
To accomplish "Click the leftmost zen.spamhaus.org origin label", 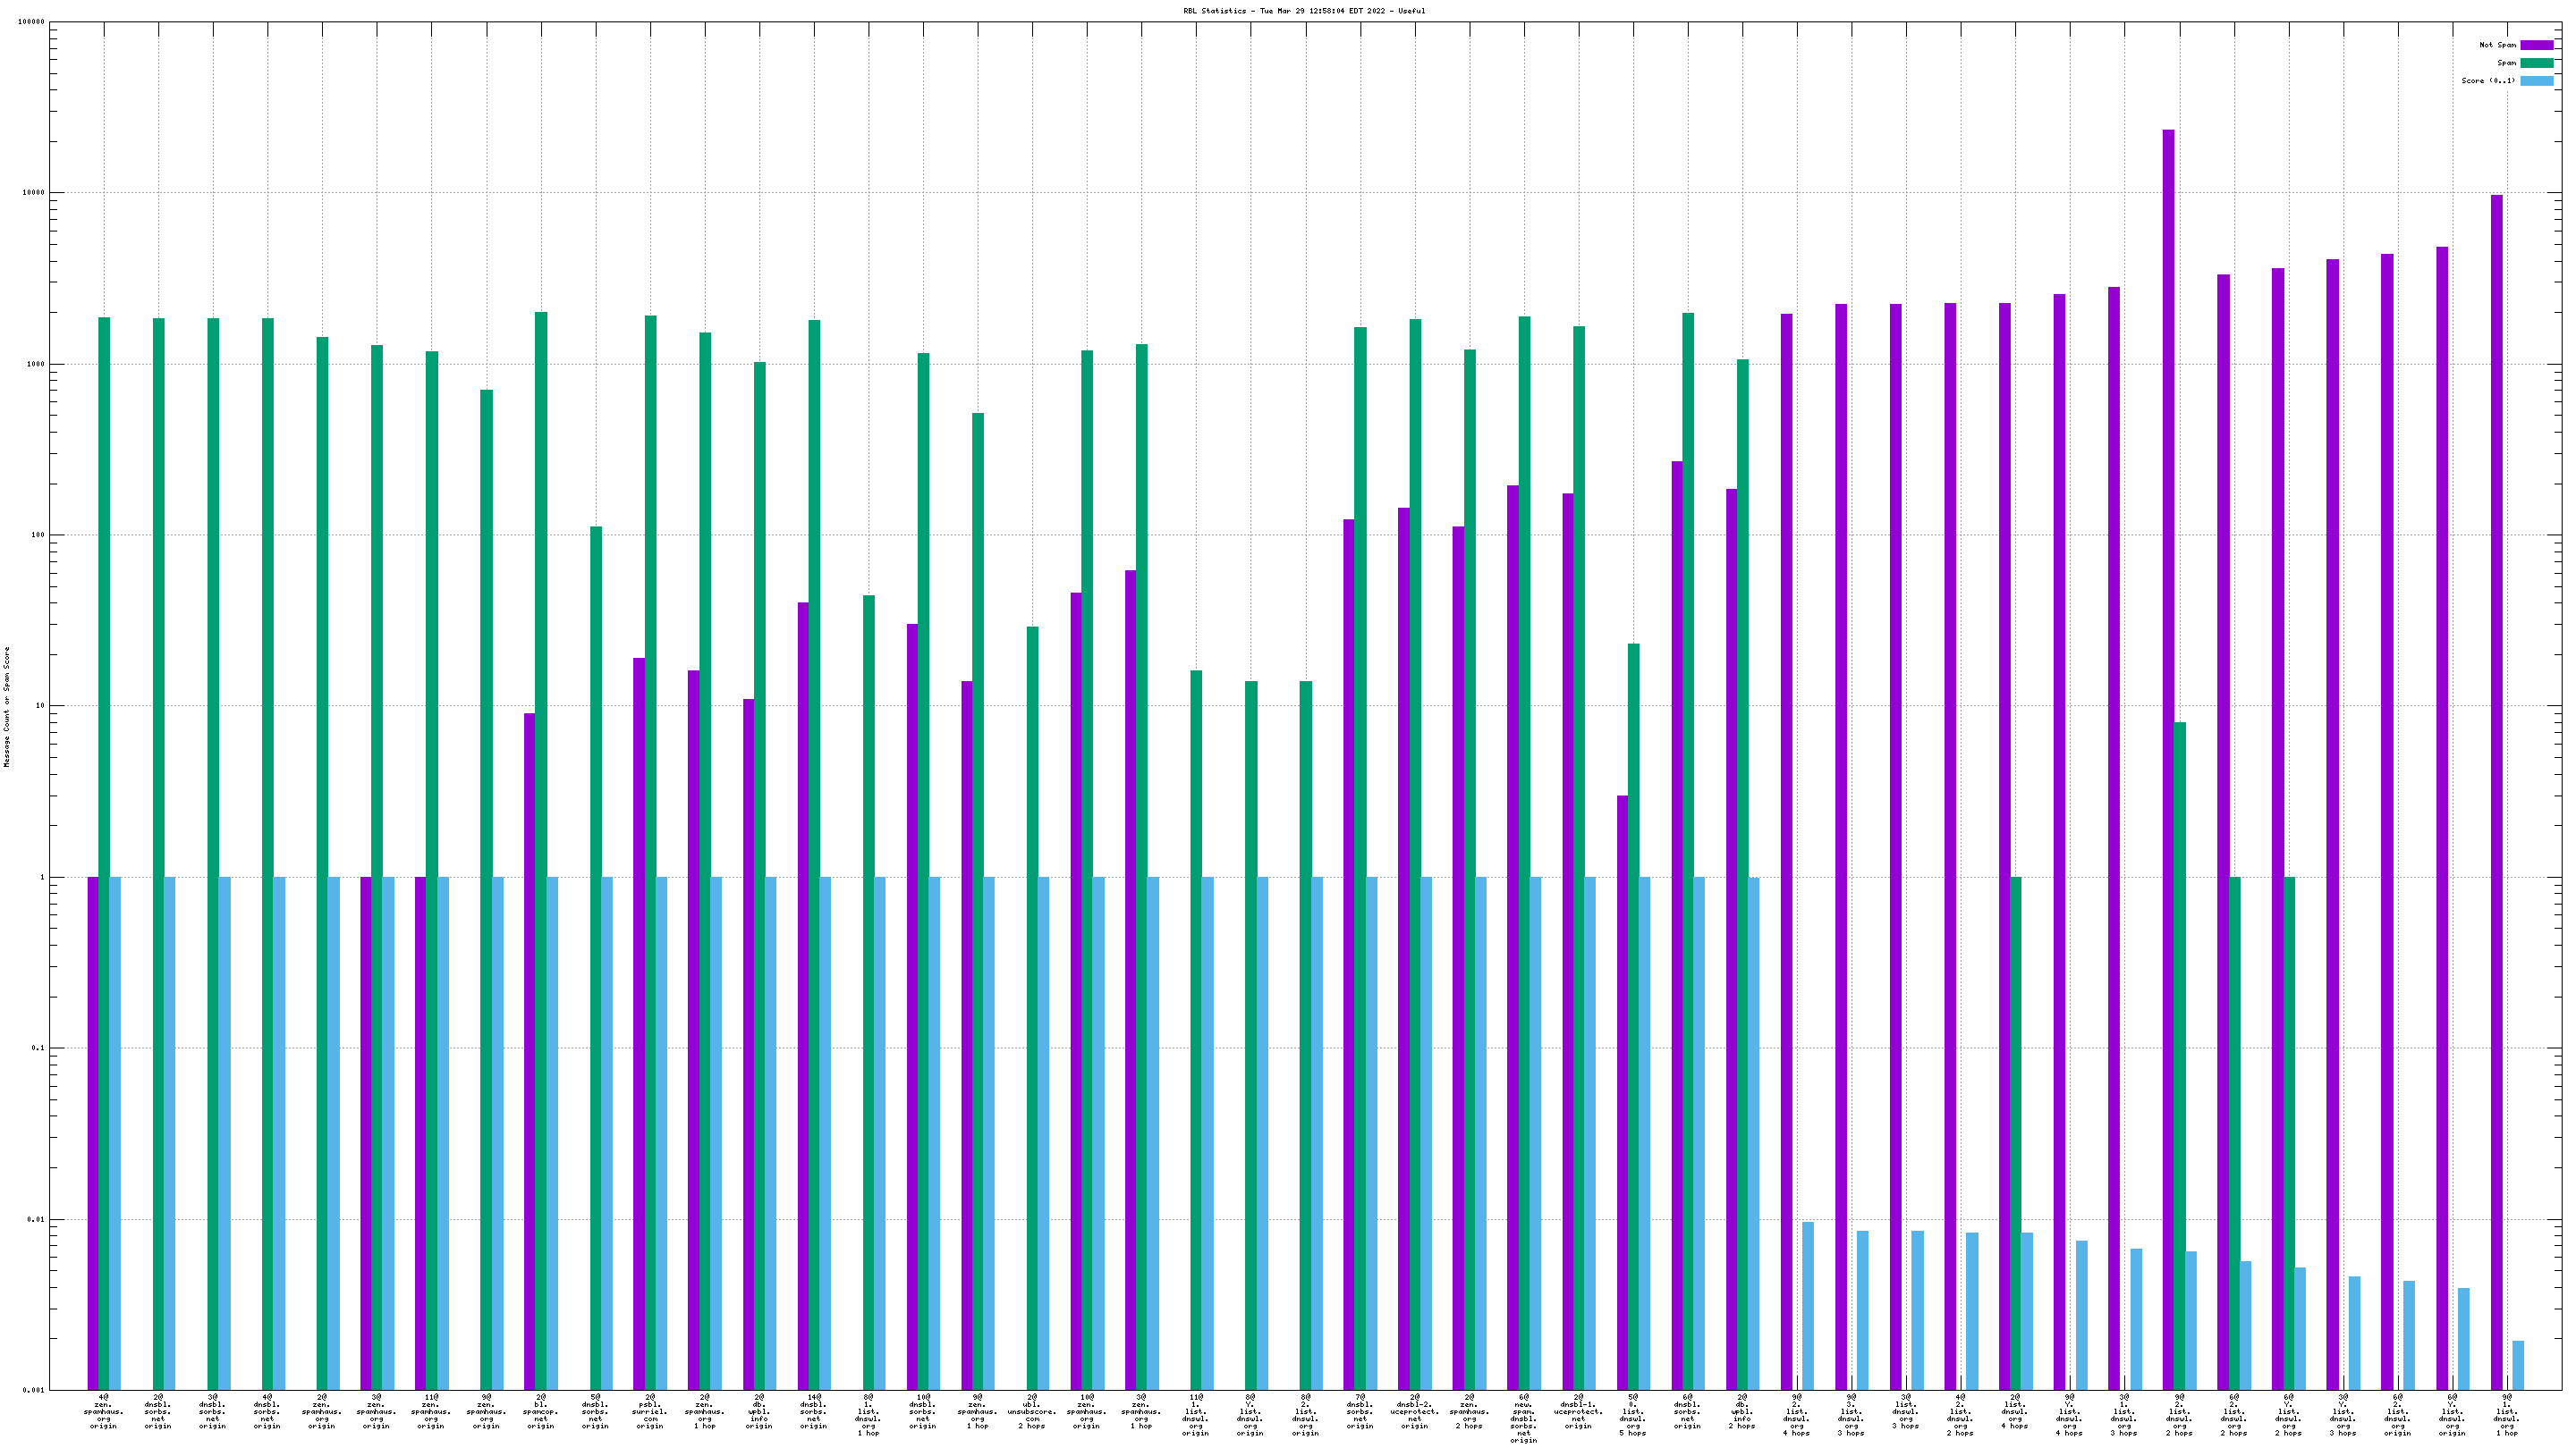I will [104, 1411].
